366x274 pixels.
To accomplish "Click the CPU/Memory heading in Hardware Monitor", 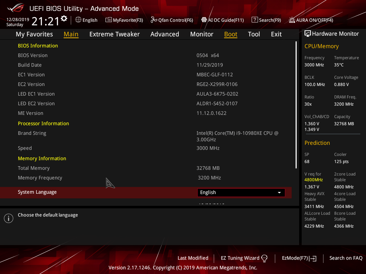I will click(x=321, y=46).
